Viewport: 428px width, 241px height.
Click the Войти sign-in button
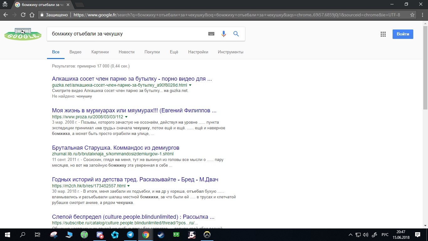403,34
